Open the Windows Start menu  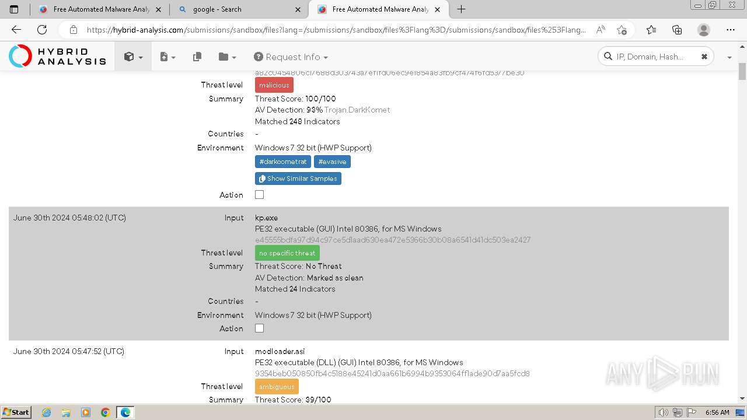coord(16,412)
